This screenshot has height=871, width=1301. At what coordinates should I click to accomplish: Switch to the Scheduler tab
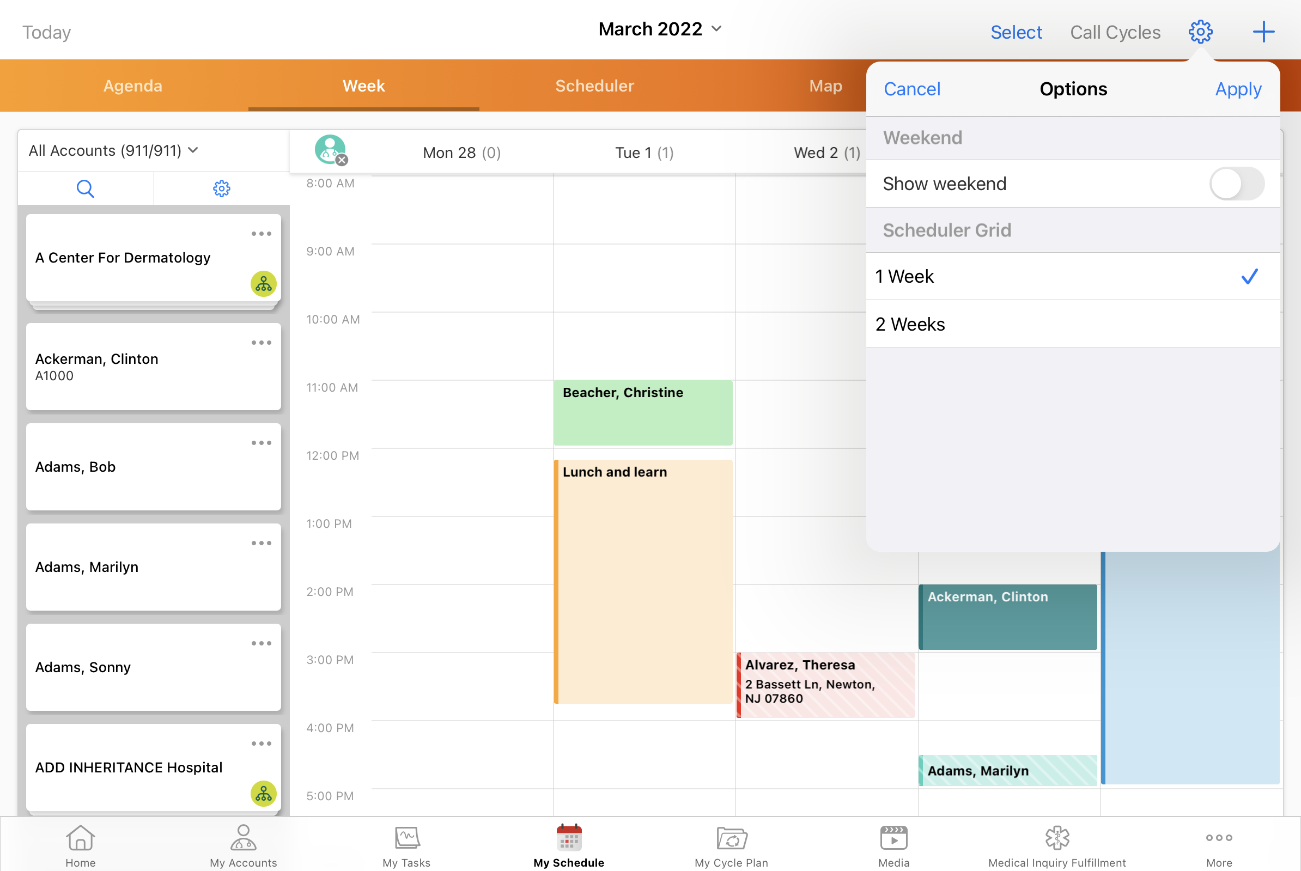pos(594,86)
